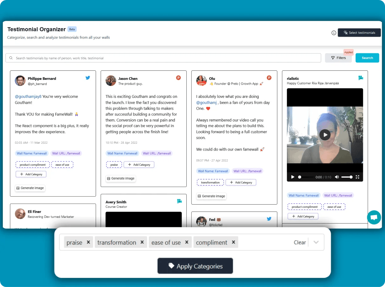The height and width of the screenshot is (287, 385).
Task: Open the chat support bubble icon
Action: coord(374,217)
